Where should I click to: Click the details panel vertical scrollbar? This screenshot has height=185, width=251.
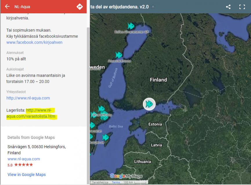(x=88, y=106)
